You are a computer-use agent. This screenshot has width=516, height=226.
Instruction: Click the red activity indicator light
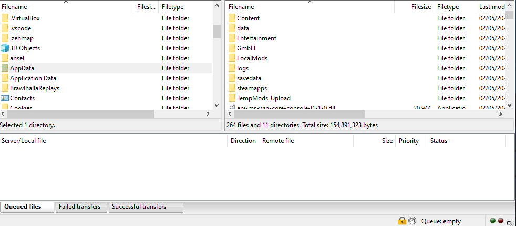[x=501, y=221]
